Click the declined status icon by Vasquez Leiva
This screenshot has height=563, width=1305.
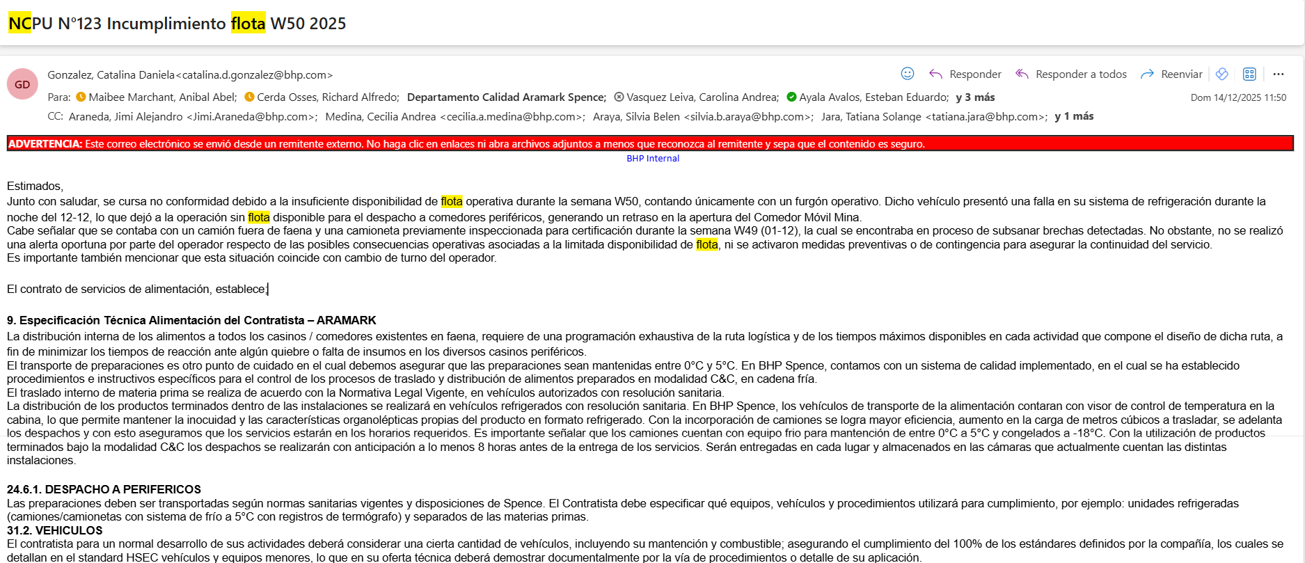click(x=619, y=97)
